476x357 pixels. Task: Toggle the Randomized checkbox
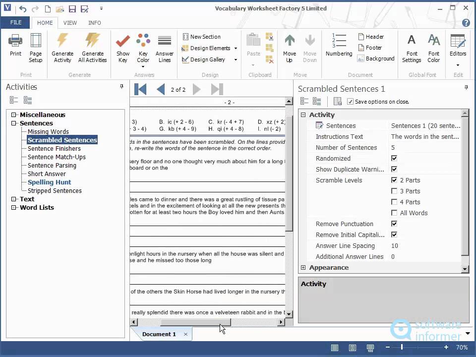pos(394,158)
